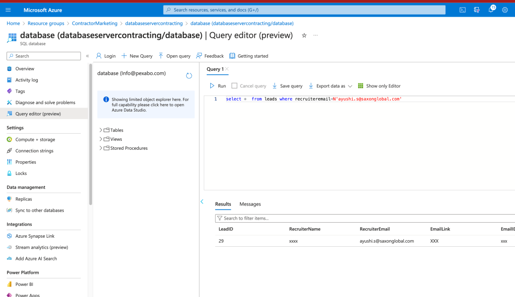Select the Query 1 tab
Screen dimensions: 515x297
(x=215, y=69)
